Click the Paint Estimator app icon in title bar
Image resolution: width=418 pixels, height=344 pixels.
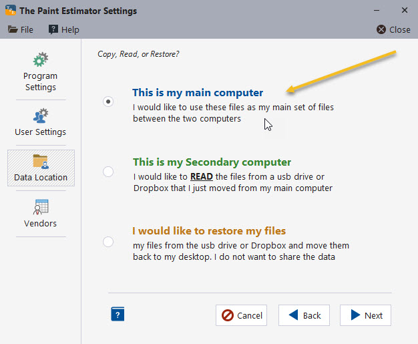[11, 10]
